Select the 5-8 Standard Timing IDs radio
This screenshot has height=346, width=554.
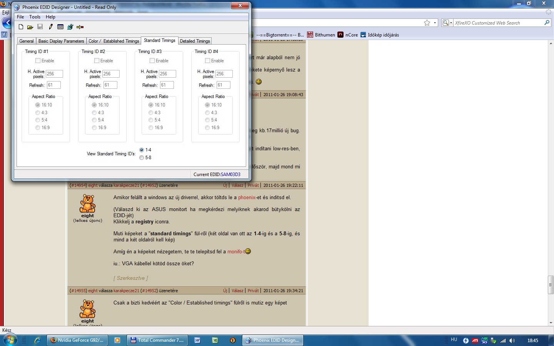click(x=142, y=158)
